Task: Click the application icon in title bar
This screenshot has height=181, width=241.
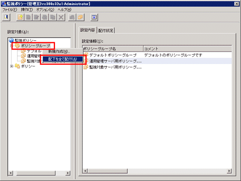Action: (3, 4)
